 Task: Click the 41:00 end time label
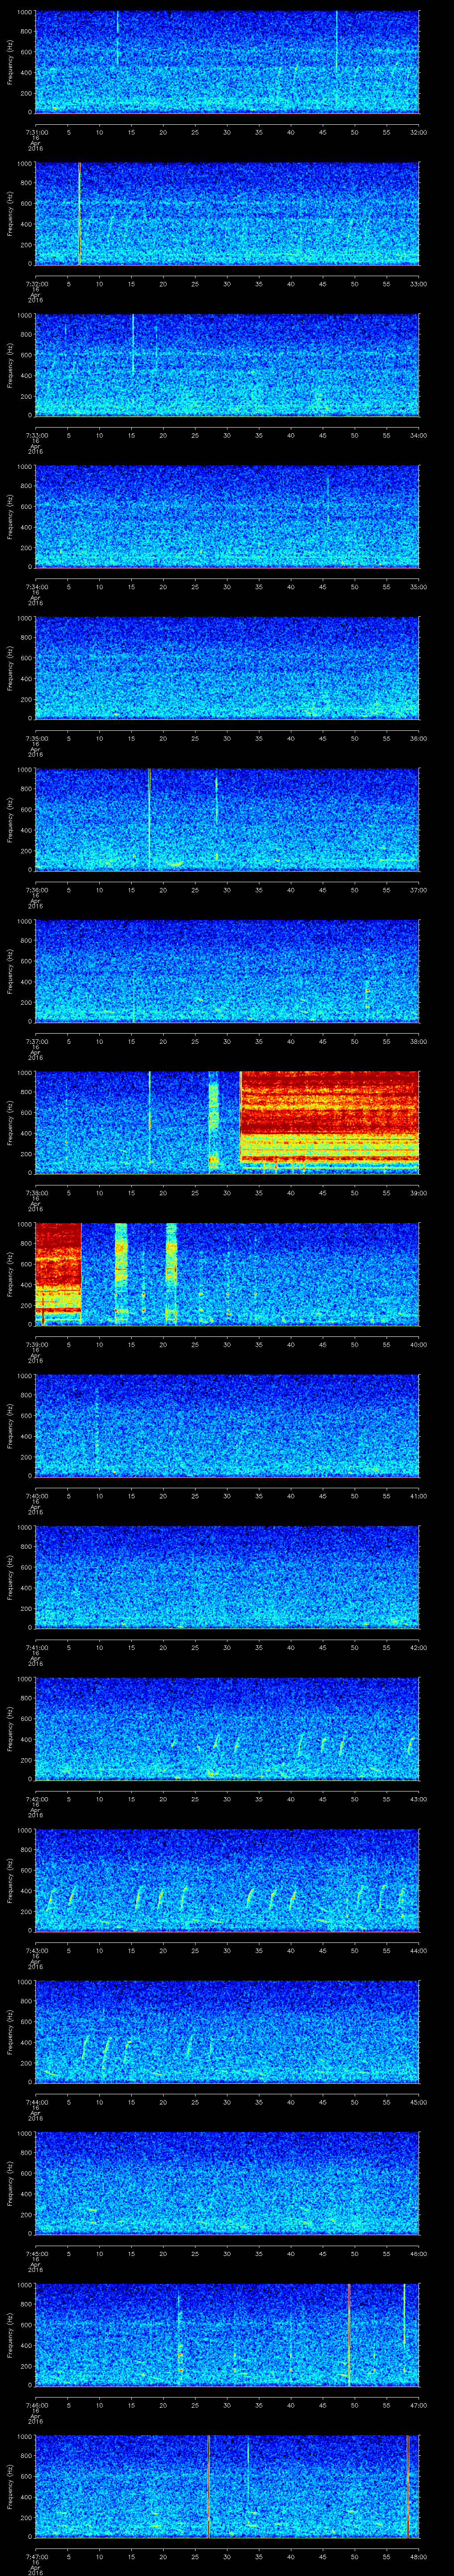point(418,1496)
